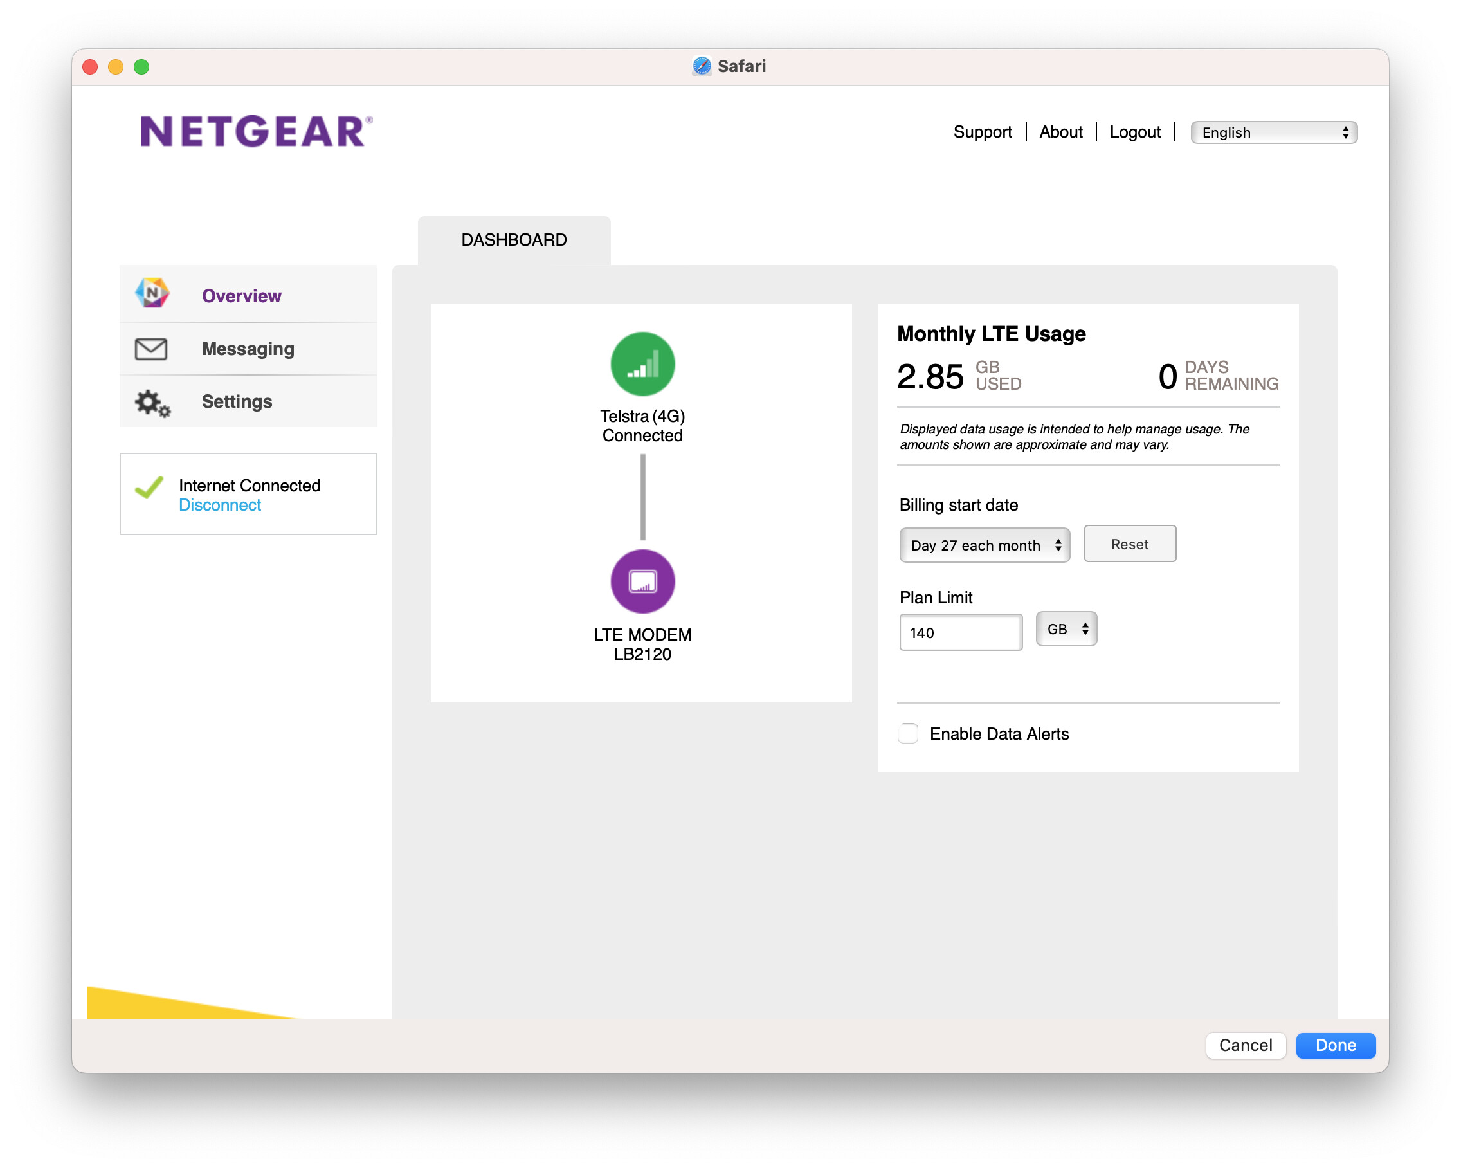Click the Cancel button
This screenshot has height=1168, width=1461.
(x=1245, y=1045)
